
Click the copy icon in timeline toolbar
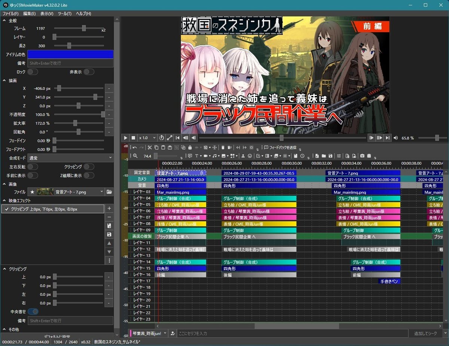coord(156,148)
